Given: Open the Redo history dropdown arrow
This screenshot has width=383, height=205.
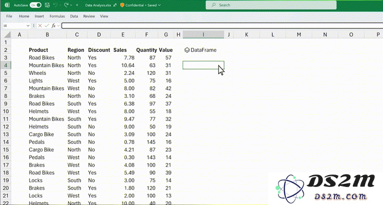Looking at the screenshot, I should (71, 5).
